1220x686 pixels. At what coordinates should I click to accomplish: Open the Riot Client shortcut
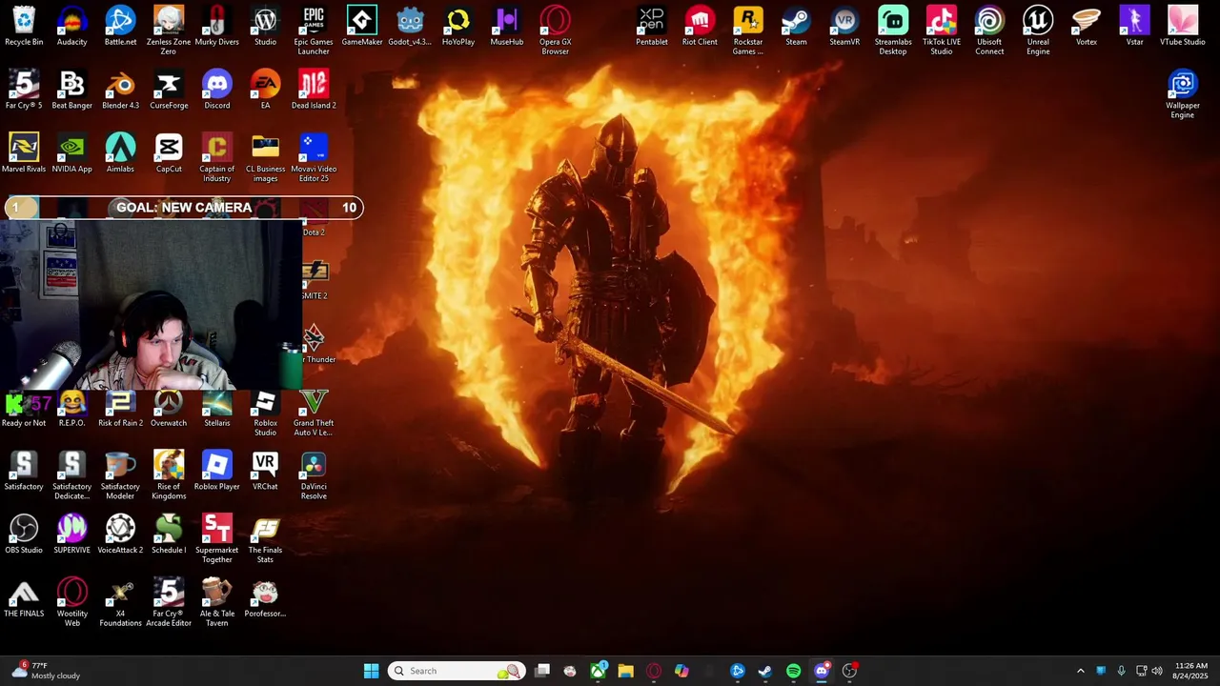[x=700, y=27]
